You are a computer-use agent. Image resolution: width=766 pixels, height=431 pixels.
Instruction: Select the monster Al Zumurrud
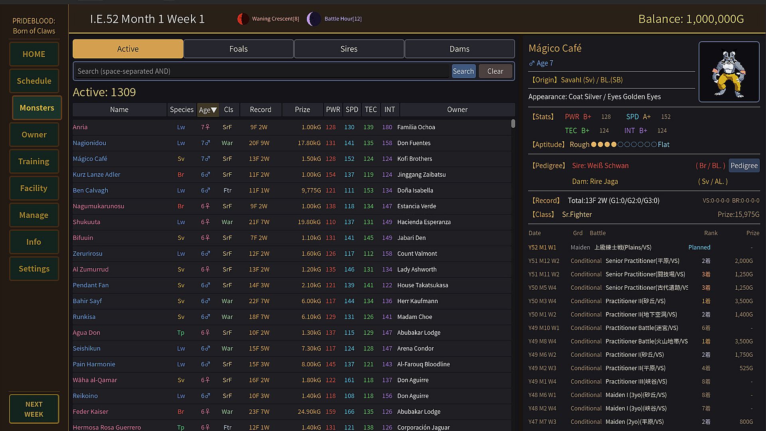pyautogui.click(x=292, y=269)
